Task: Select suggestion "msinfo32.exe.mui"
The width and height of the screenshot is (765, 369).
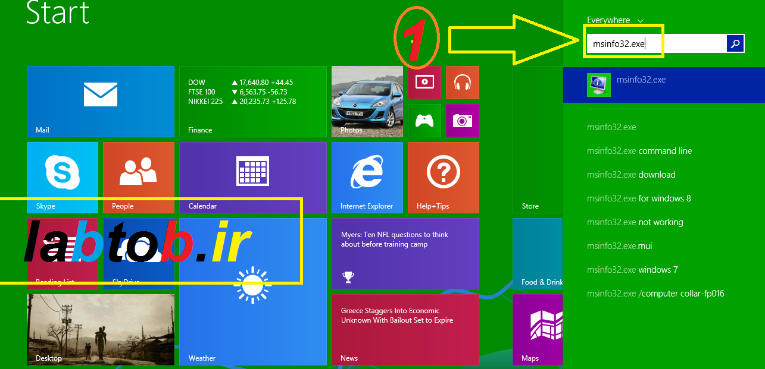Action: tap(620, 246)
